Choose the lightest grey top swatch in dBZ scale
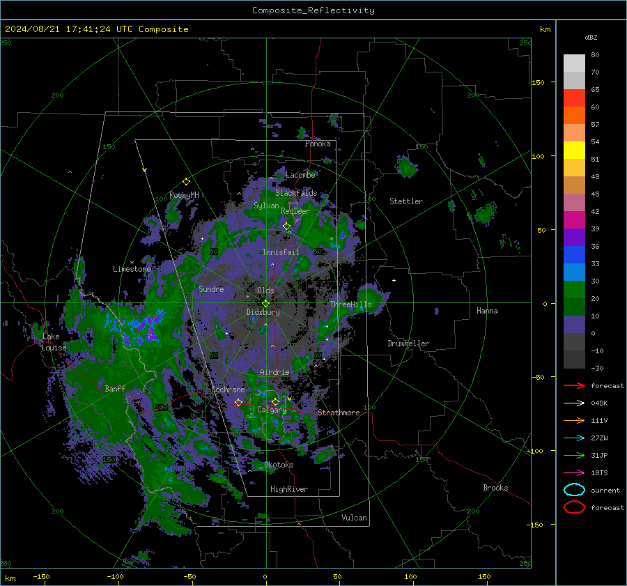The width and height of the screenshot is (627, 586). [574, 63]
